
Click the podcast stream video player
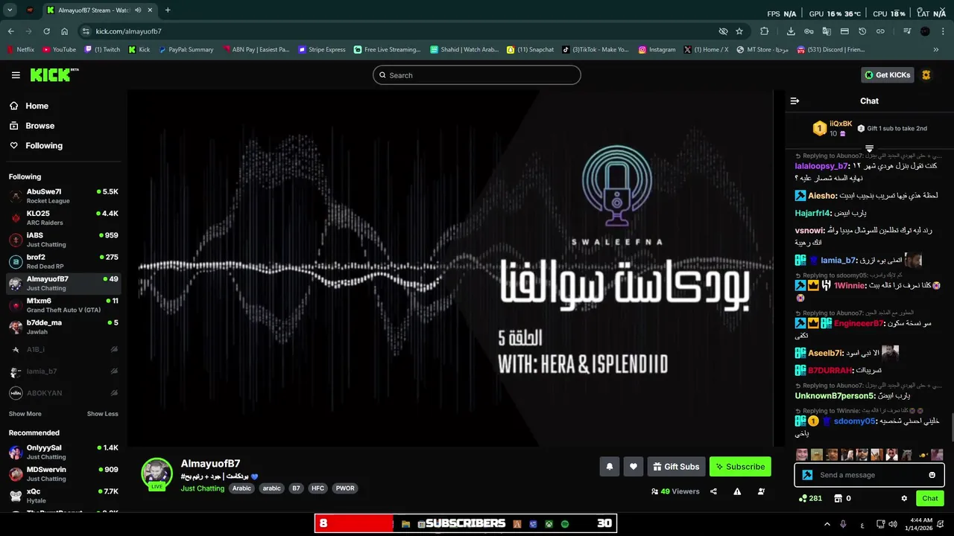point(455,268)
